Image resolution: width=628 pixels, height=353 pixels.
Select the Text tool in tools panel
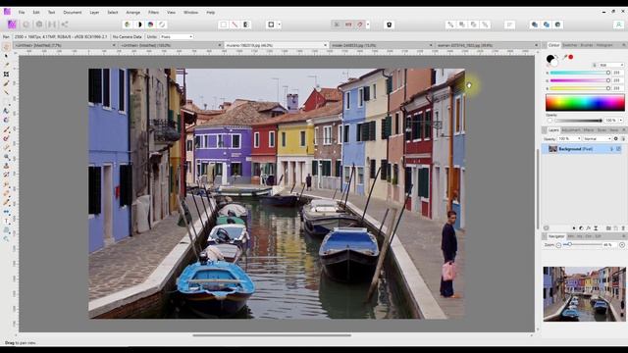click(7, 221)
